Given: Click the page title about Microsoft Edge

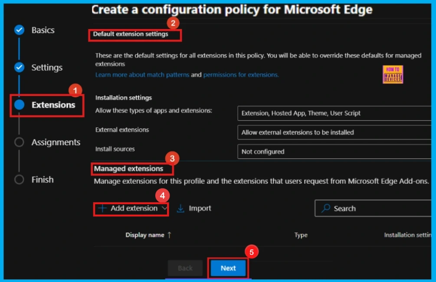Looking at the screenshot, I should coord(232,10).
